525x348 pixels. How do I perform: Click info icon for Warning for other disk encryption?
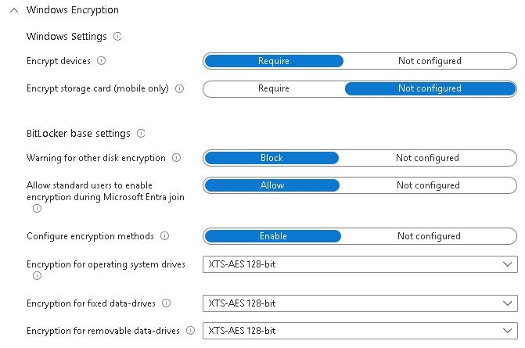175,158
